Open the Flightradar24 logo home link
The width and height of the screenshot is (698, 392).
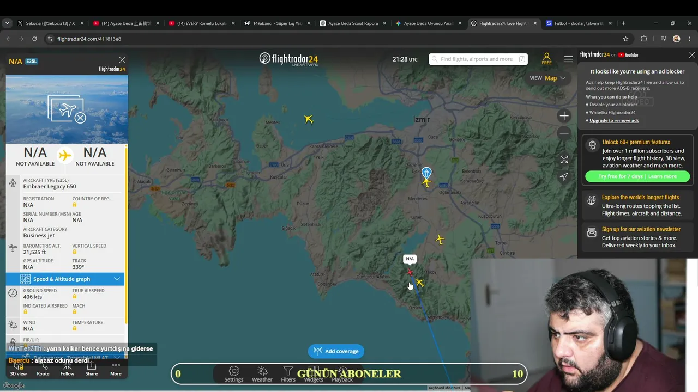point(288,59)
